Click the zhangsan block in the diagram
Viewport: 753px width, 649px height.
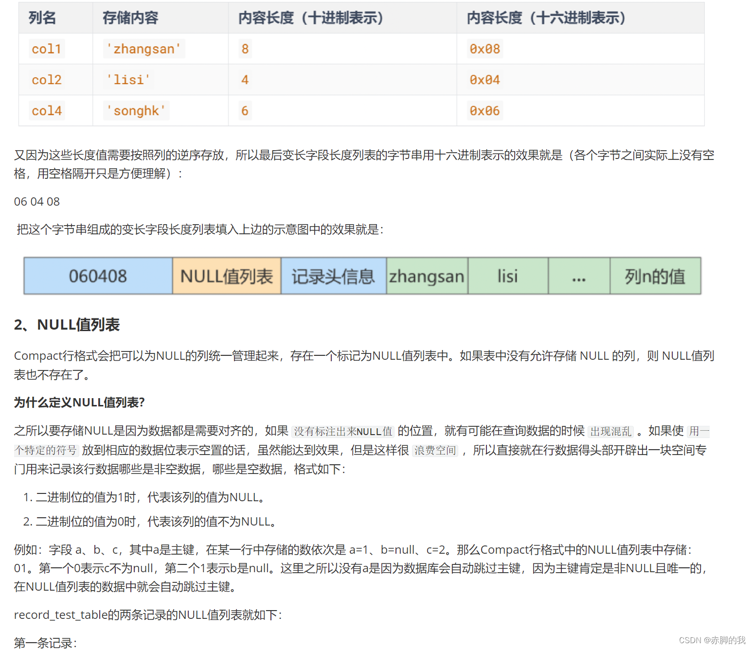pos(427,276)
